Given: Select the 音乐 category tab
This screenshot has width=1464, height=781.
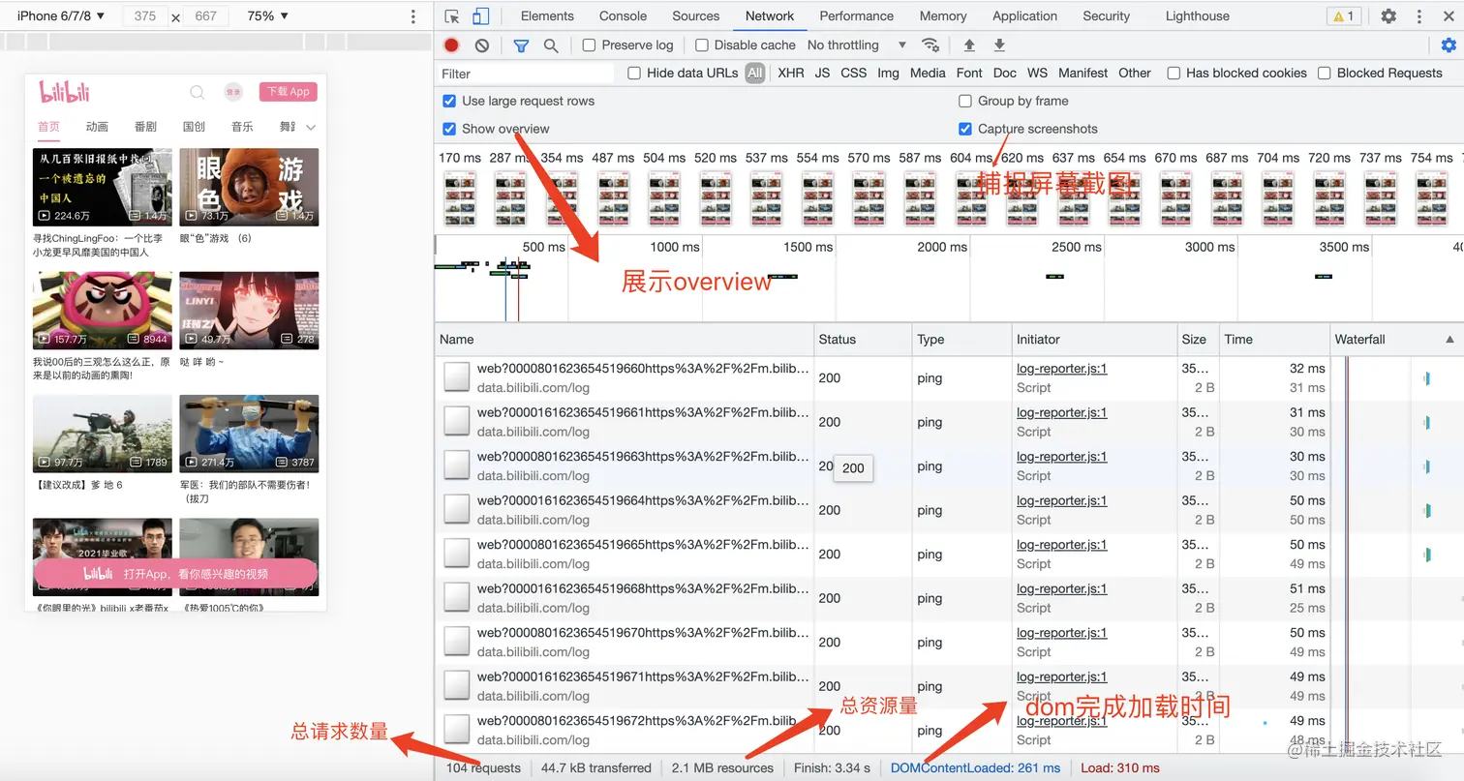Looking at the screenshot, I should pos(242,127).
